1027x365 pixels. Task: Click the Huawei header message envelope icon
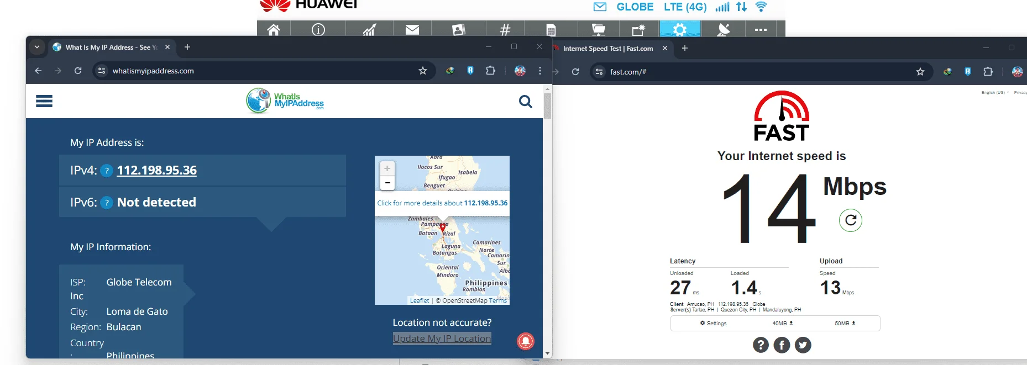(x=600, y=7)
